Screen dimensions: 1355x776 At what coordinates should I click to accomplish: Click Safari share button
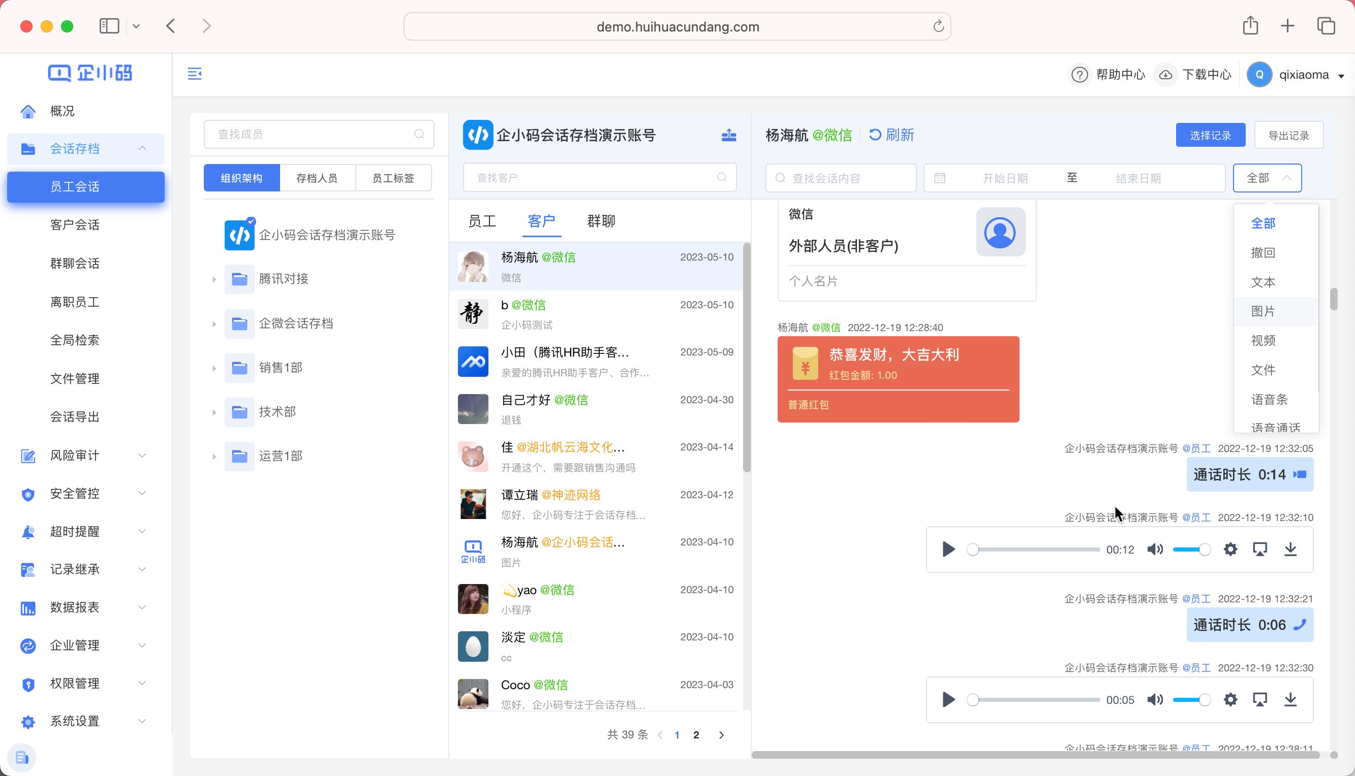click(1250, 25)
